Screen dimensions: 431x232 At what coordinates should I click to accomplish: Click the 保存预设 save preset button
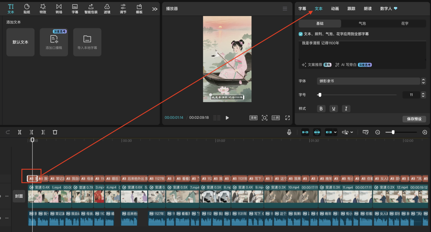tap(414, 119)
